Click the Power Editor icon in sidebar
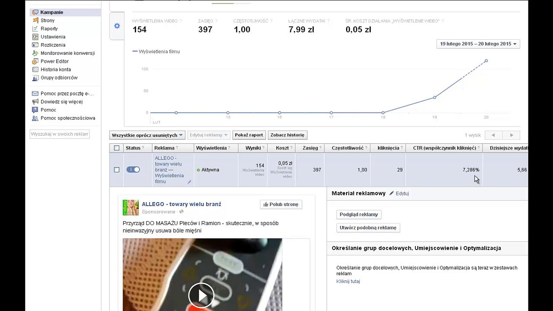 click(35, 61)
